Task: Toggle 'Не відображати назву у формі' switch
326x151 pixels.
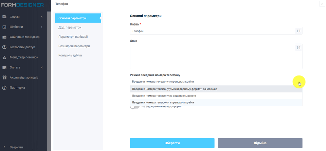Action: point(135,107)
